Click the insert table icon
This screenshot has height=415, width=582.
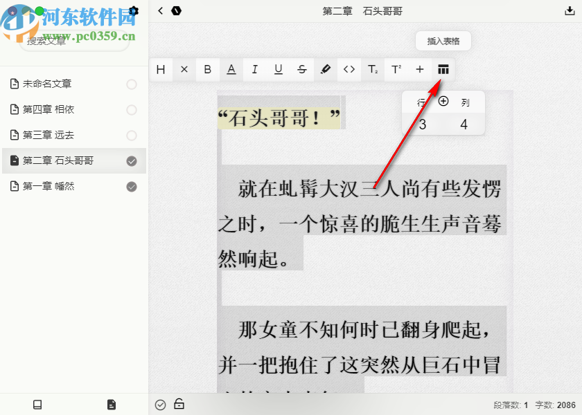[x=443, y=69]
